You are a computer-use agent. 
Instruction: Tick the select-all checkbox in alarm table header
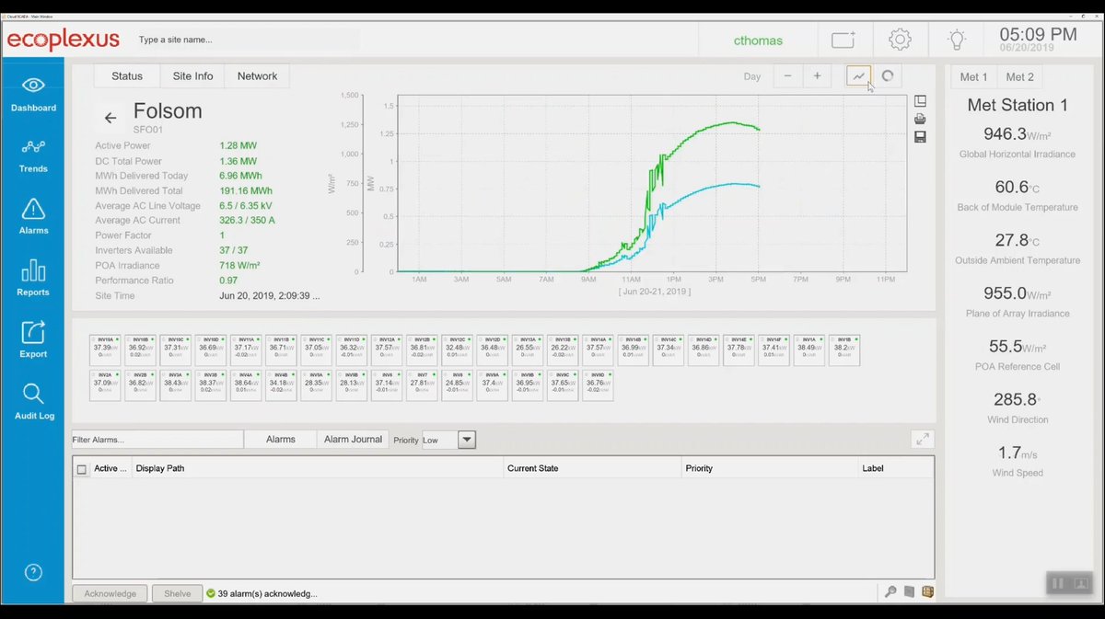[x=82, y=469]
